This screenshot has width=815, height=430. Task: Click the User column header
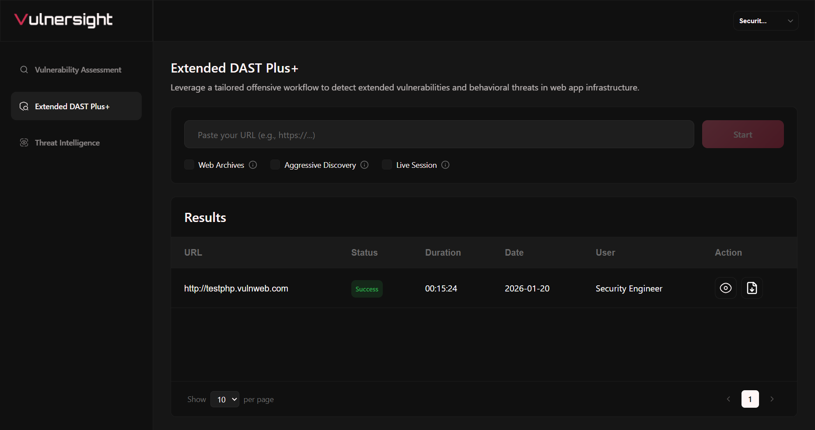605,253
